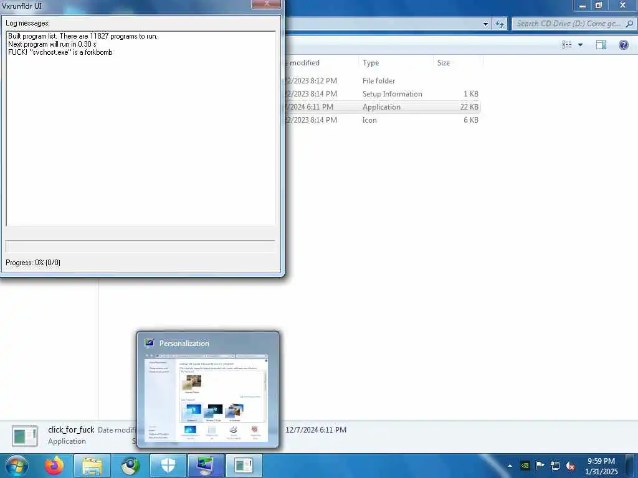Switch to Personalization taskbar button
The width and height of the screenshot is (638, 478).
pyautogui.click(x=206, y=466)
